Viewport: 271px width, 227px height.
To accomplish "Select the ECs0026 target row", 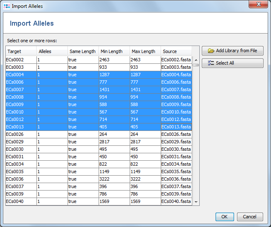I will click(21, 134).
